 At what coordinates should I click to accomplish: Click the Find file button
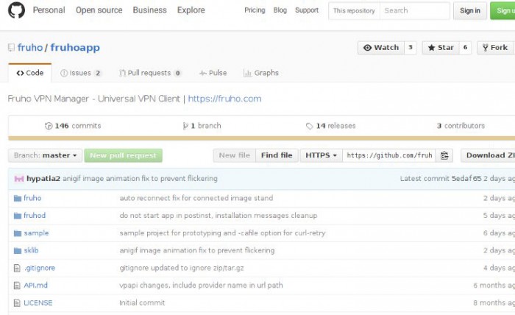(x=277, y=155)
